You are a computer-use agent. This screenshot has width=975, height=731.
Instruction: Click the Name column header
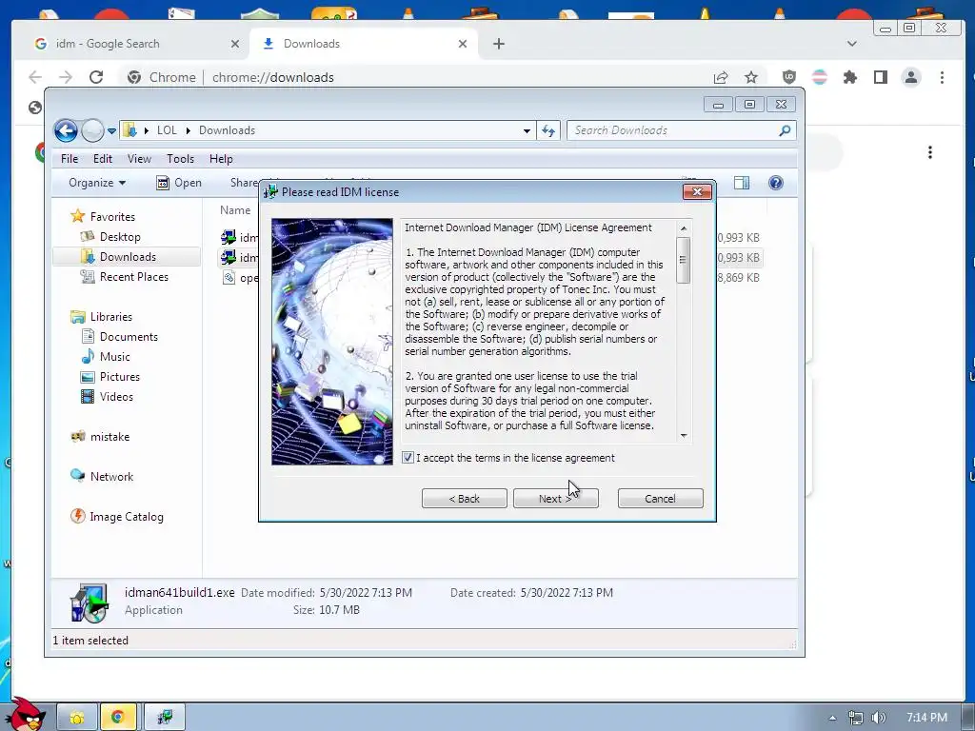pos(235,210)
